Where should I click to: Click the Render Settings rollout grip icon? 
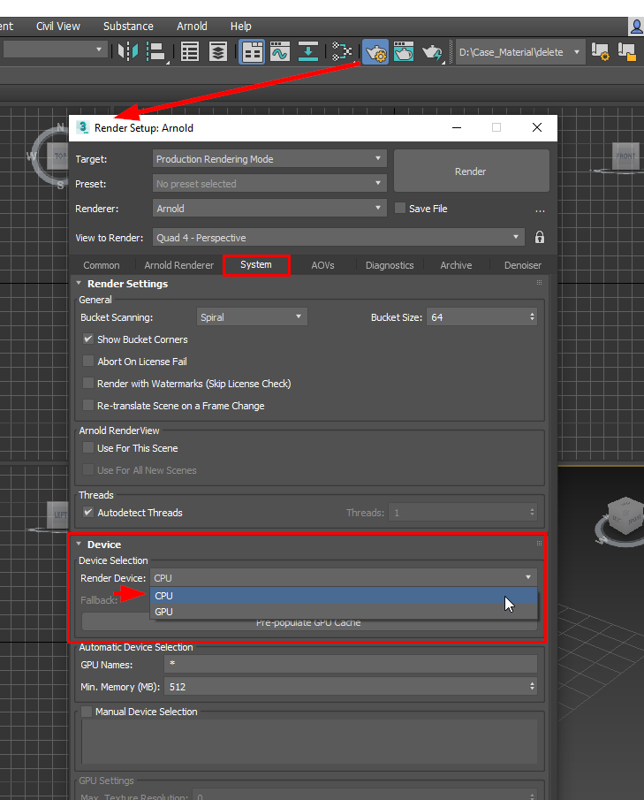click(x=539, y=282)
